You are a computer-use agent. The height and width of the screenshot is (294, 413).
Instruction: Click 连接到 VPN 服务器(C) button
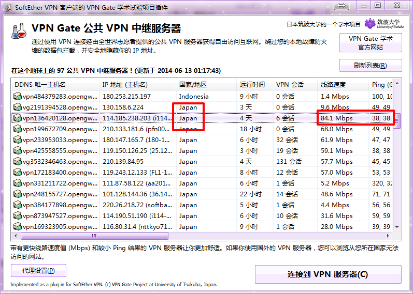[327, 274]
